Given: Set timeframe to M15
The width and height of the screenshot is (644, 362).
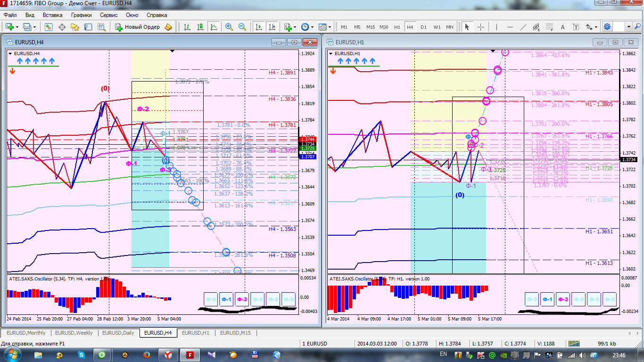Looking at the screenshot, I should tap(371, 27).
